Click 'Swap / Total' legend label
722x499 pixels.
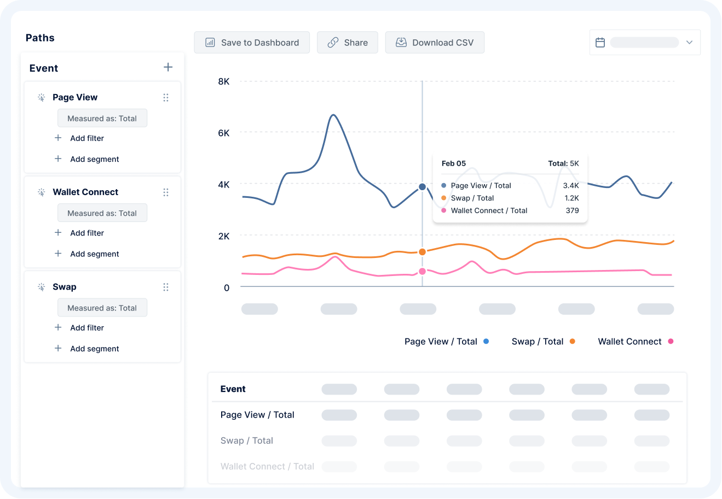[x=538, y=342]
